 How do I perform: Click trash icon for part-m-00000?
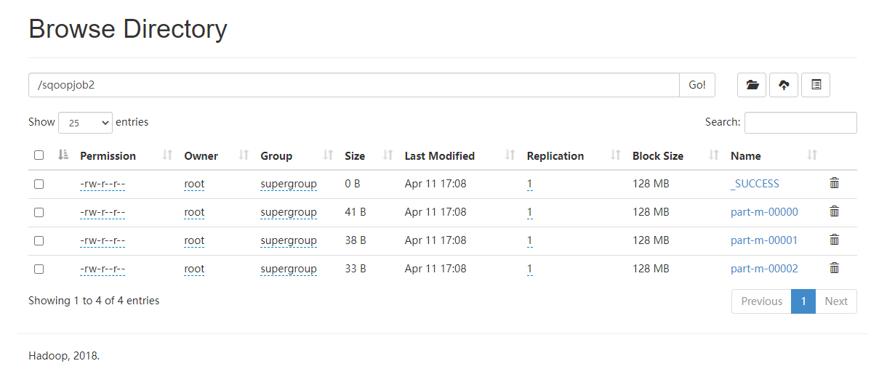tap(834, 212)
